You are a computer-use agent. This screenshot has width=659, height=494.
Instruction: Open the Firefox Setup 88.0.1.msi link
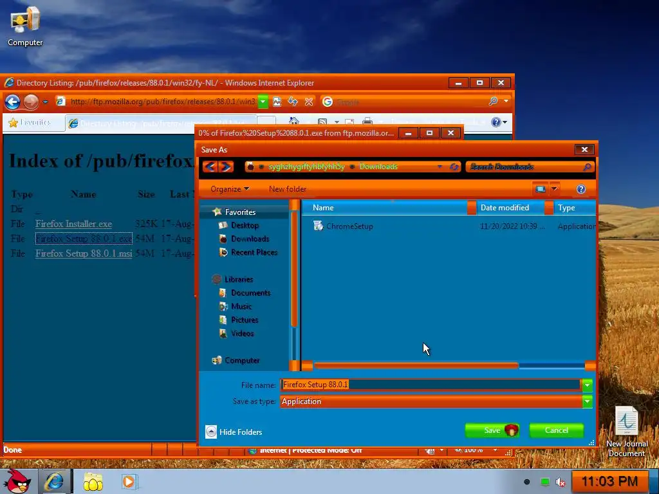[84, 253]
